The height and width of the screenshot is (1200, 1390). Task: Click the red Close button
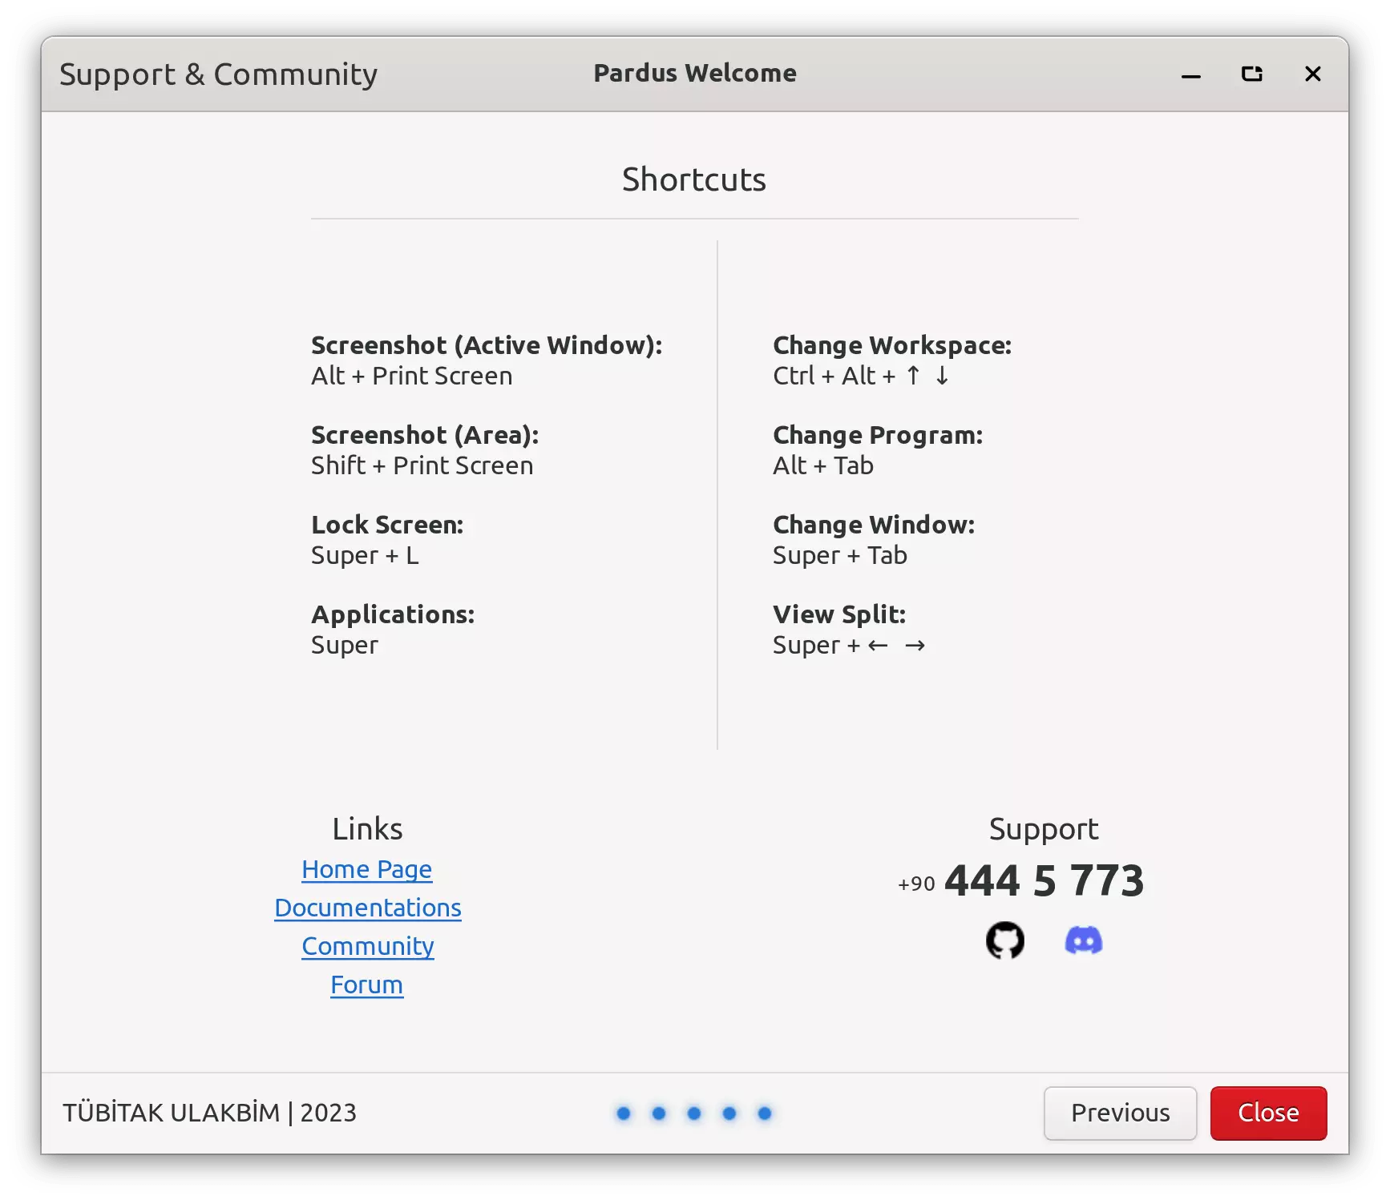pos(1268,1113)
